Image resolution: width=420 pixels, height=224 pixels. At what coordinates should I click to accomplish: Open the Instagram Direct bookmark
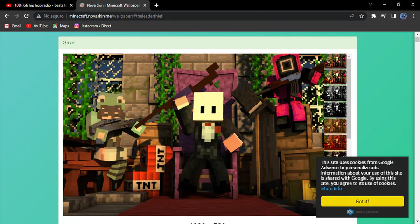[x=92, y=26]
